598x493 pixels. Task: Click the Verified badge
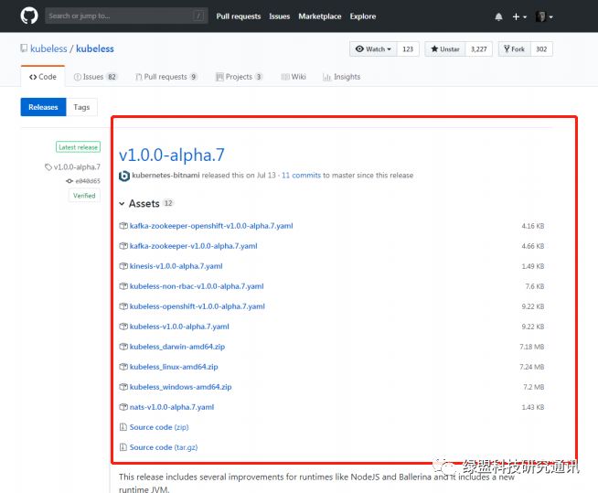[84, 196]
